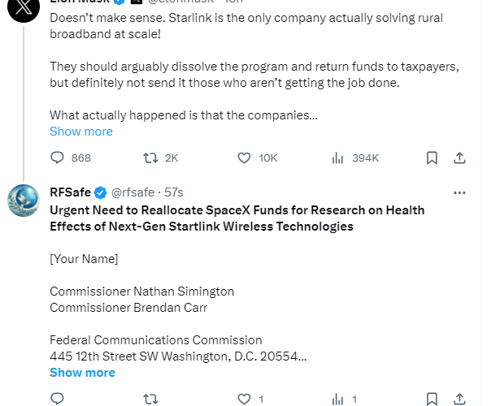Reply to the tweet with 868 replies
The height and width of the screenshot is (406, 500).
[x=58, y=158]
